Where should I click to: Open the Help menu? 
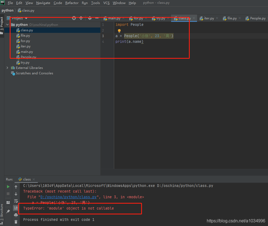point(132,3)
